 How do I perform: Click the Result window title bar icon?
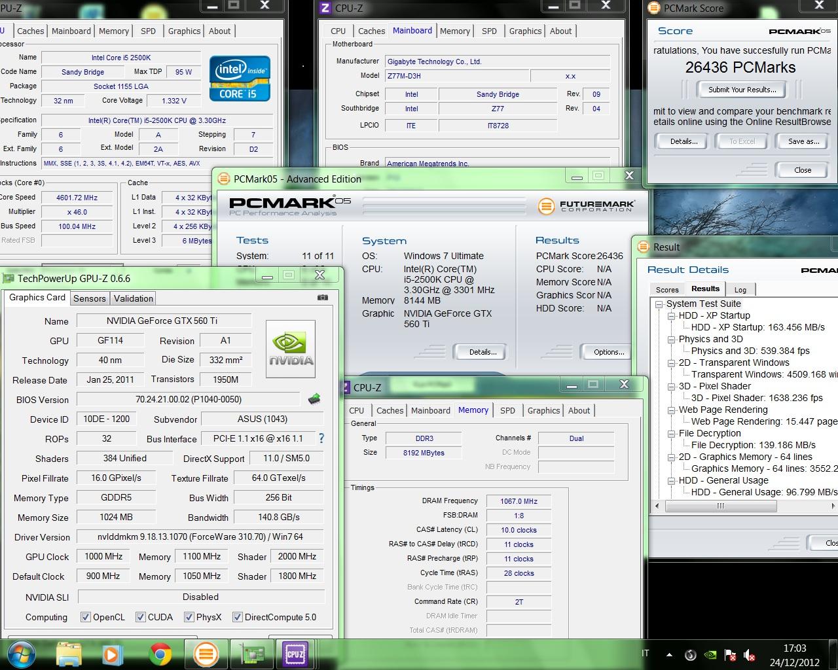[644, 247]
